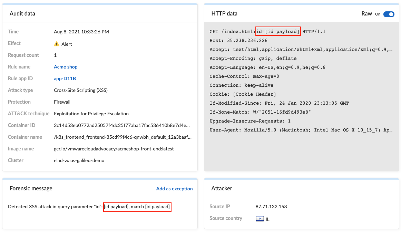Click the Israel flag icon
Image resolution: width=401 pixels, height=232 pixels.
[x=260, y=219]
